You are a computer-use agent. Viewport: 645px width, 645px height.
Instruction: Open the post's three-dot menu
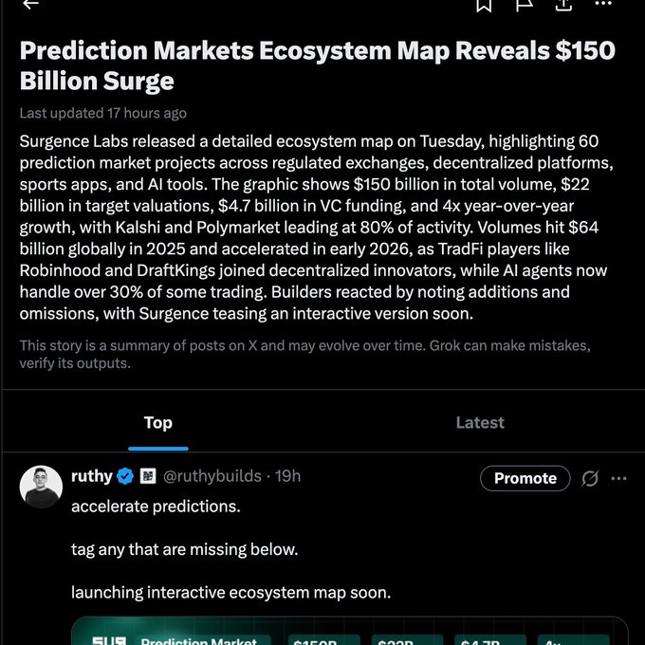(618, 478)
